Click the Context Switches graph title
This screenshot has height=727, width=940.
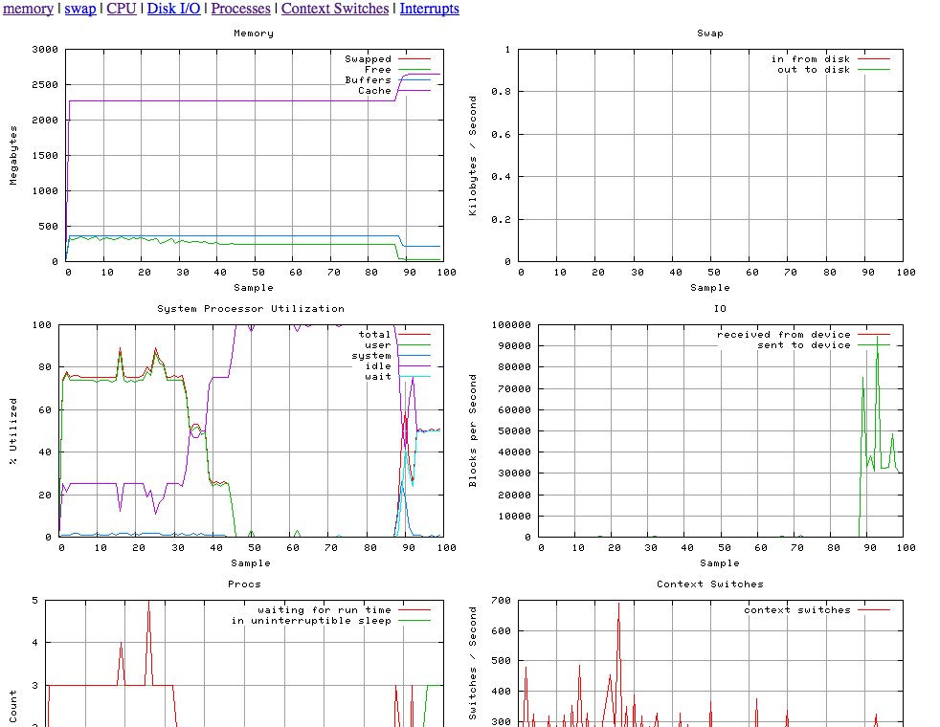pyautogui.click(x=710, y=584)
